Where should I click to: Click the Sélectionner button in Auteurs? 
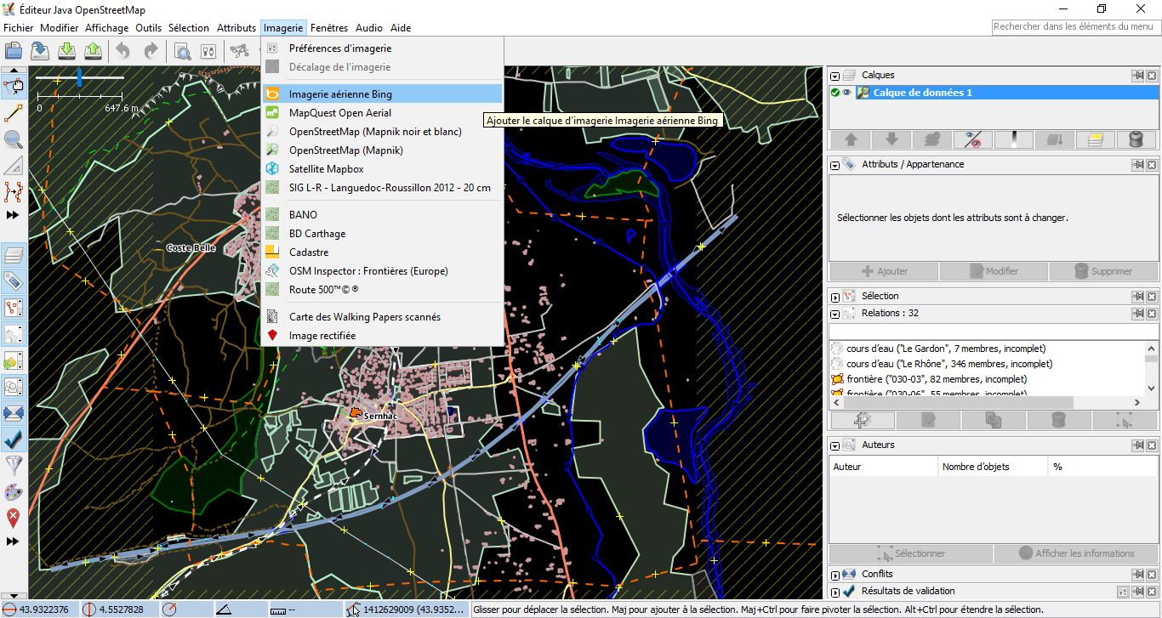pyautogui.click(x=910, y=553)
